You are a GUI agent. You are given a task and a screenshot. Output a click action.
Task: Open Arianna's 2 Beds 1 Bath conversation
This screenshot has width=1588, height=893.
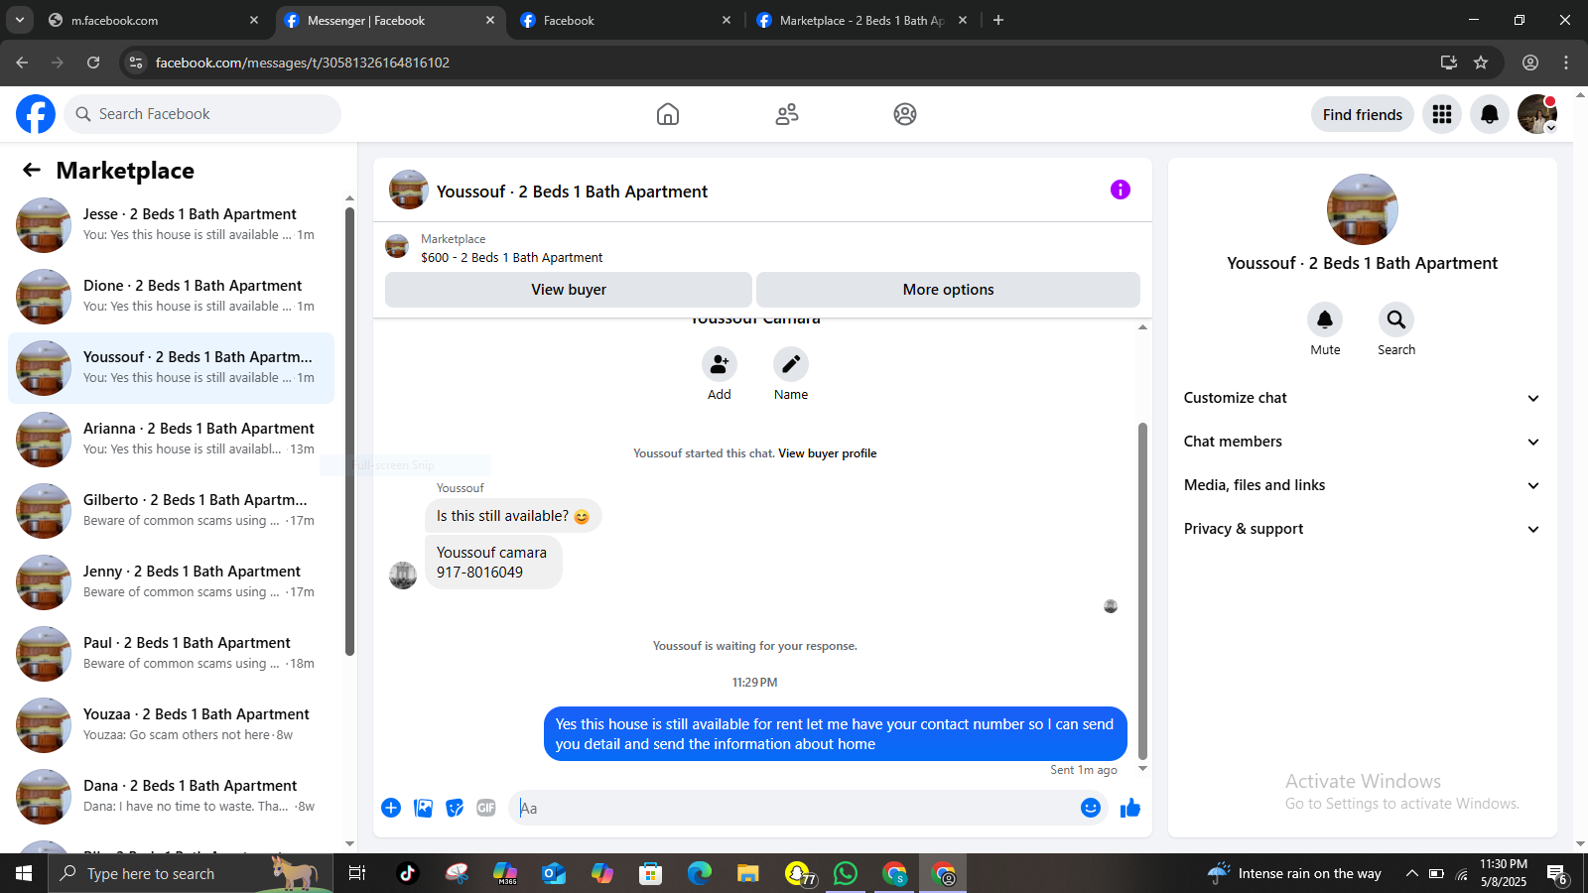(x=171, y=440)
